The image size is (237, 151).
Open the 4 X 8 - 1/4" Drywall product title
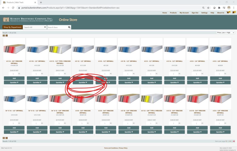[197, 61]
